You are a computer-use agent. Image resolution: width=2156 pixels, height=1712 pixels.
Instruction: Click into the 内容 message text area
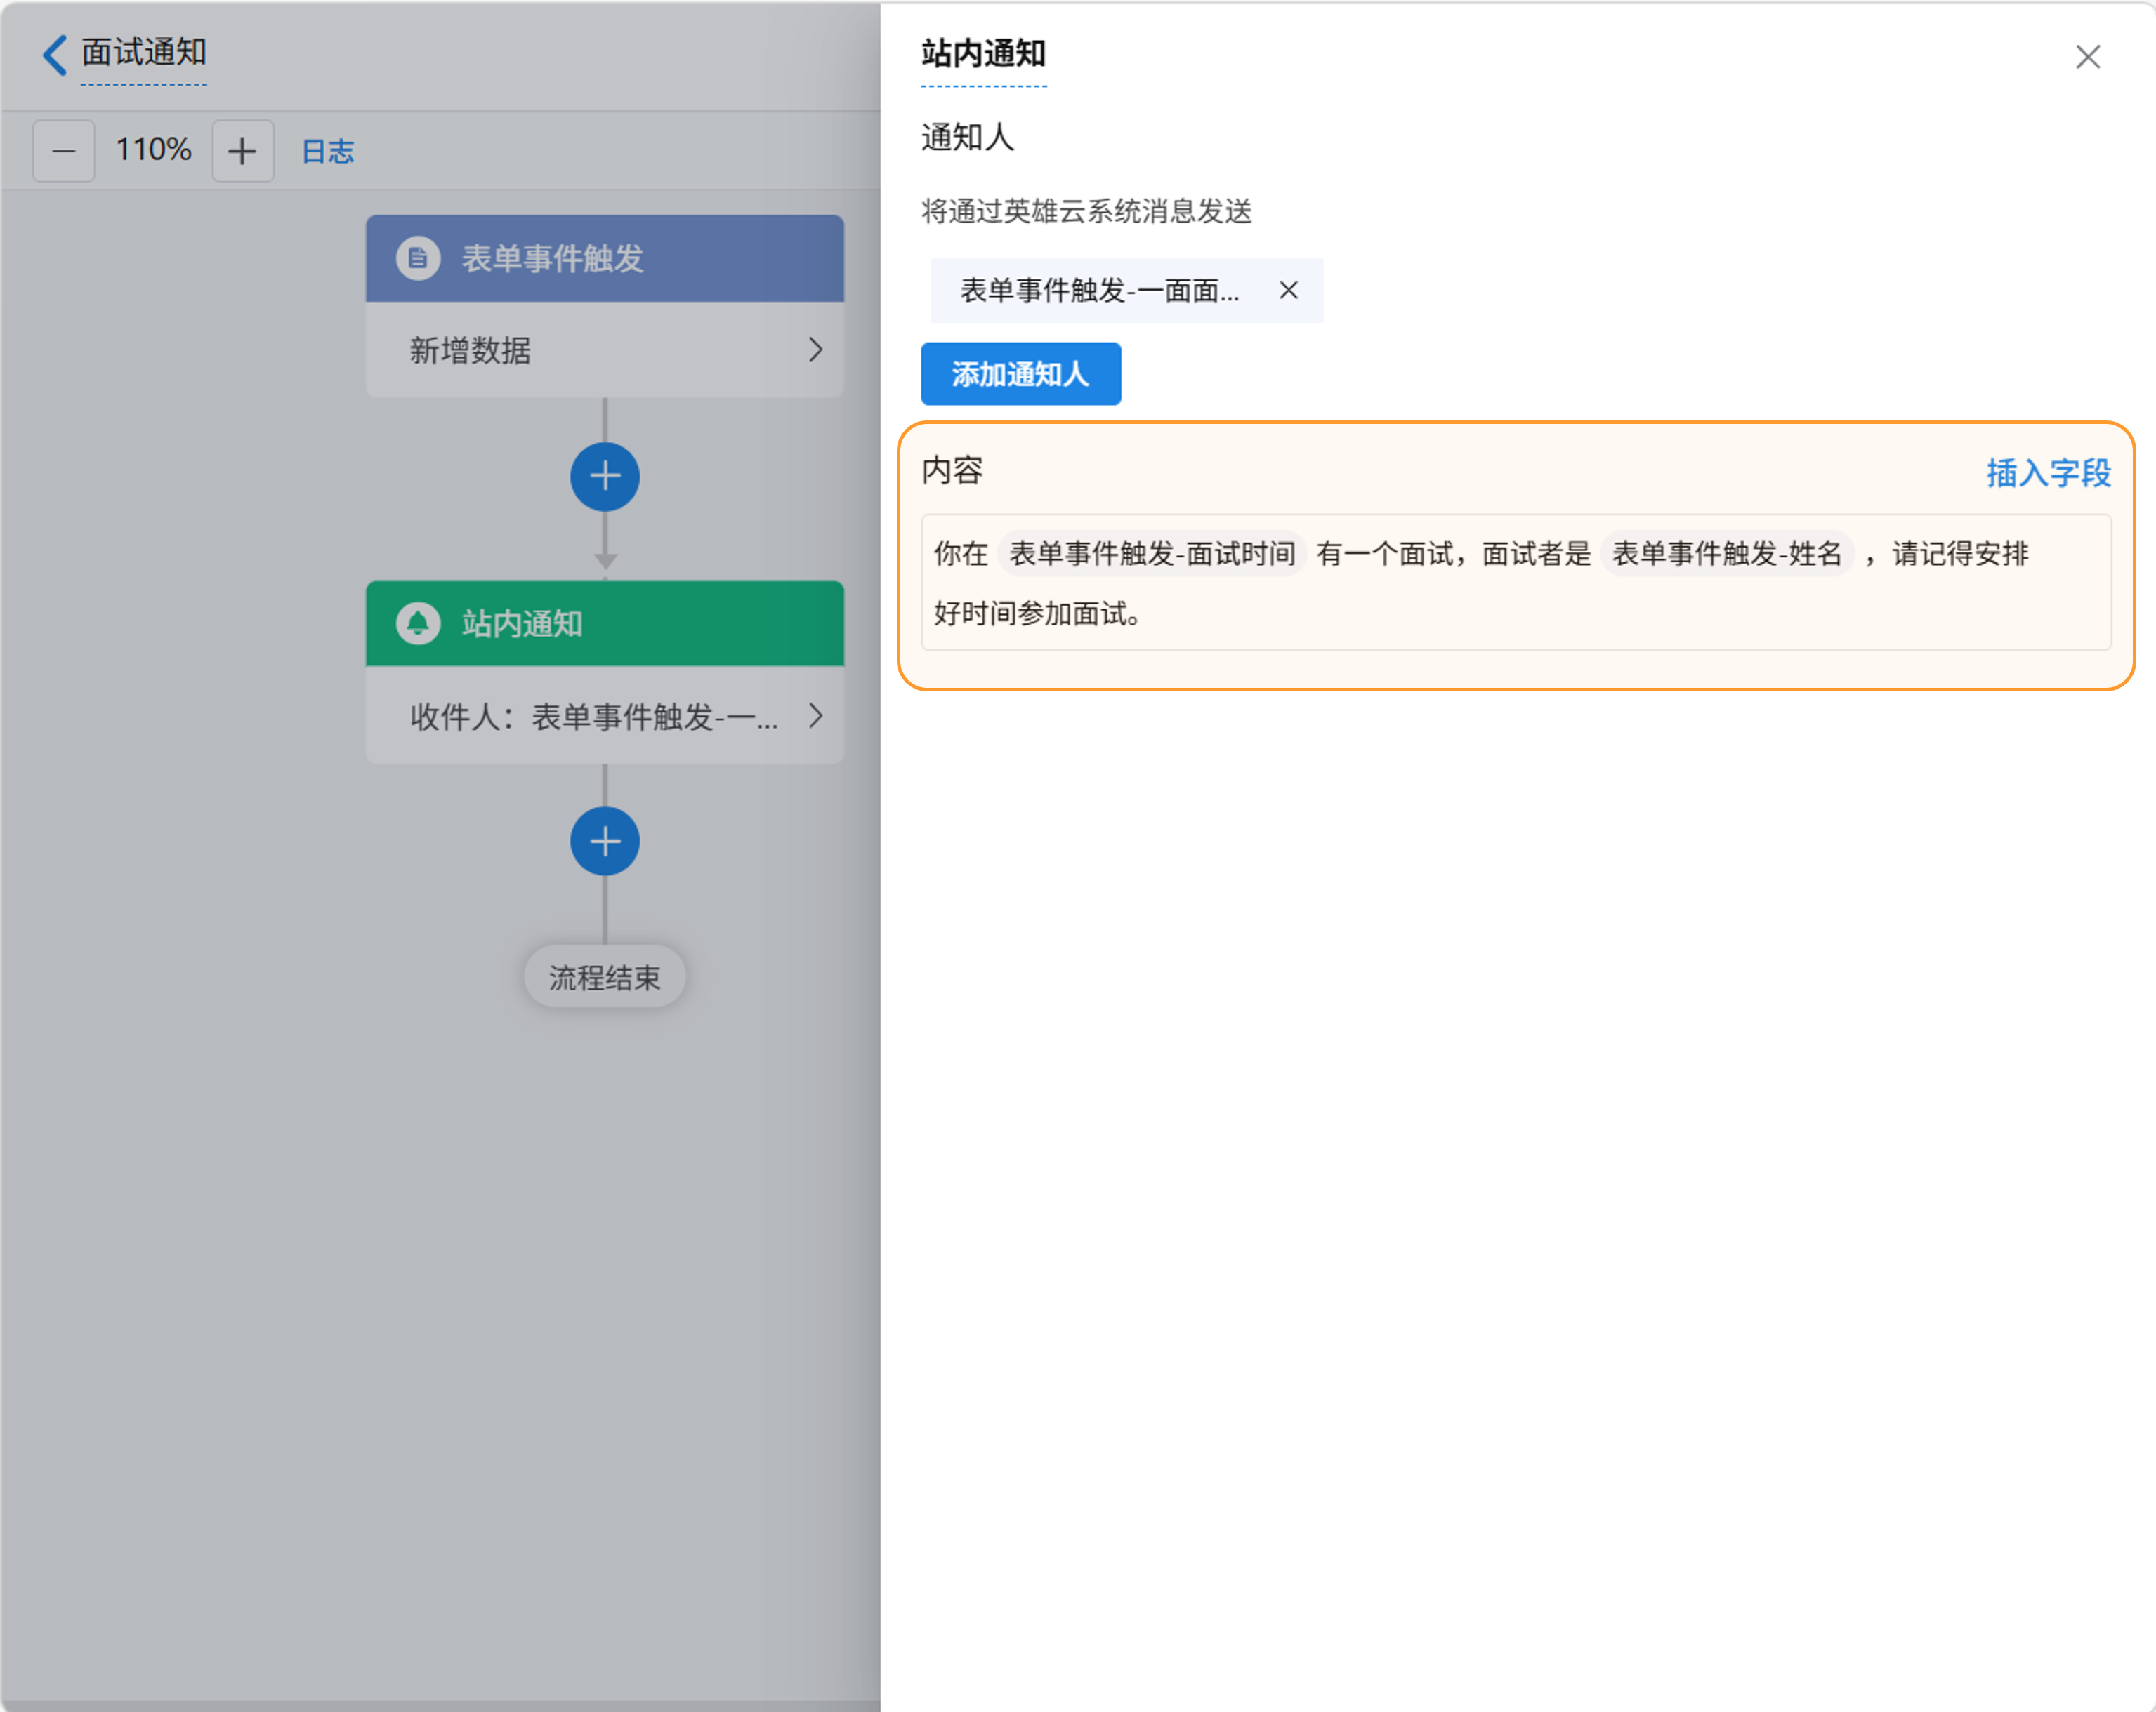point(1600,615)
